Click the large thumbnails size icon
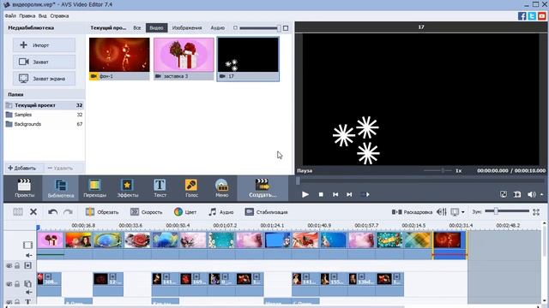The image size is (549, 308). [x=286, y=28]
